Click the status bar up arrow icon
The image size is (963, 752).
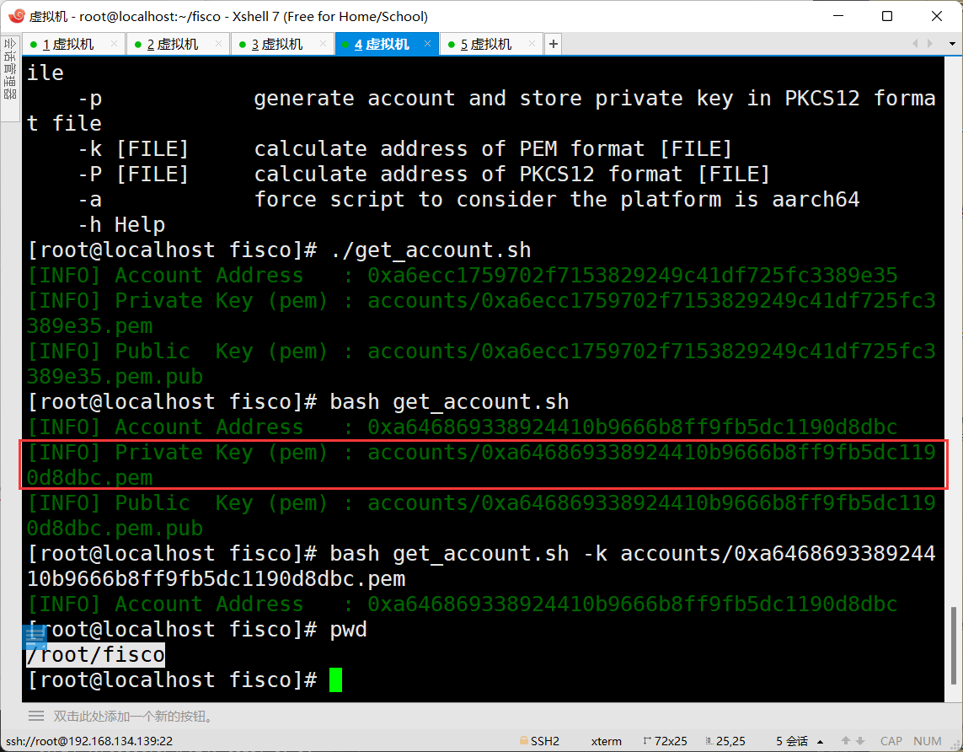click(x=846, y=741)
